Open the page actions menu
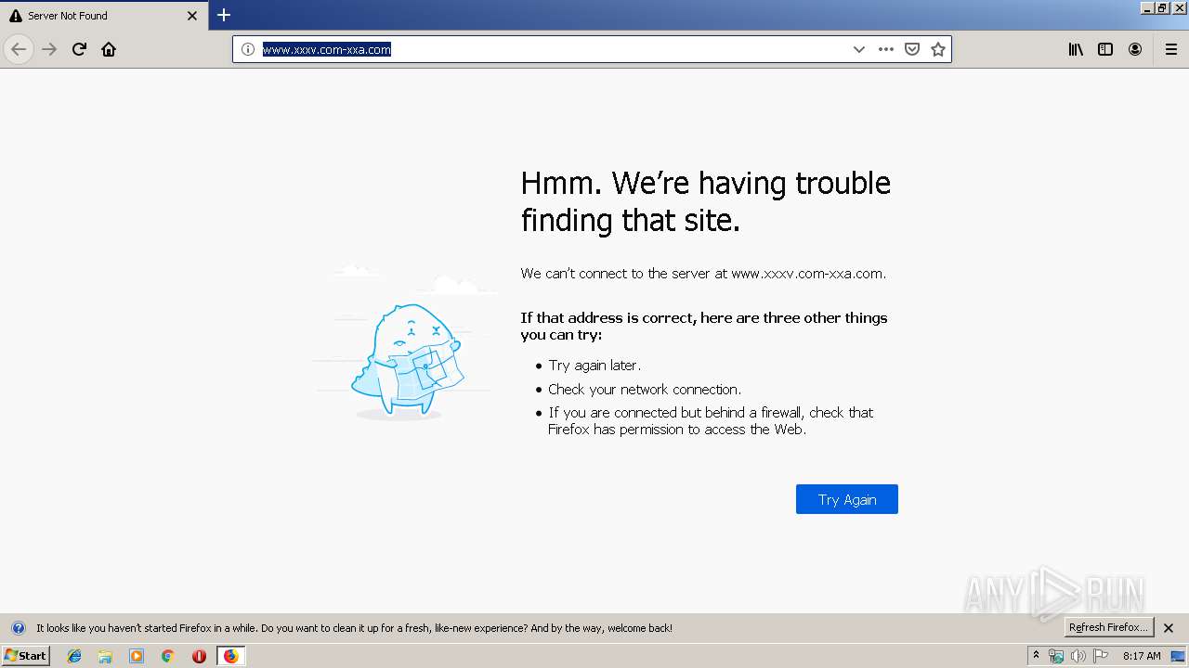 [886, 49]
